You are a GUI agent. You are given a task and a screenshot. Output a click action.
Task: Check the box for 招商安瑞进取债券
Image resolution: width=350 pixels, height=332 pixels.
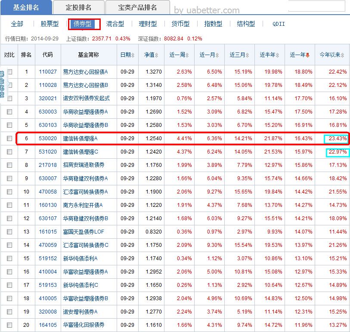pyautogui.click(x=9, y=165)
